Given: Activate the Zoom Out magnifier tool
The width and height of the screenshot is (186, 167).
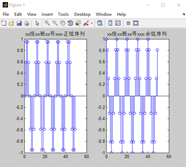Looking at the screenshot, I should (x=55, y=23).
